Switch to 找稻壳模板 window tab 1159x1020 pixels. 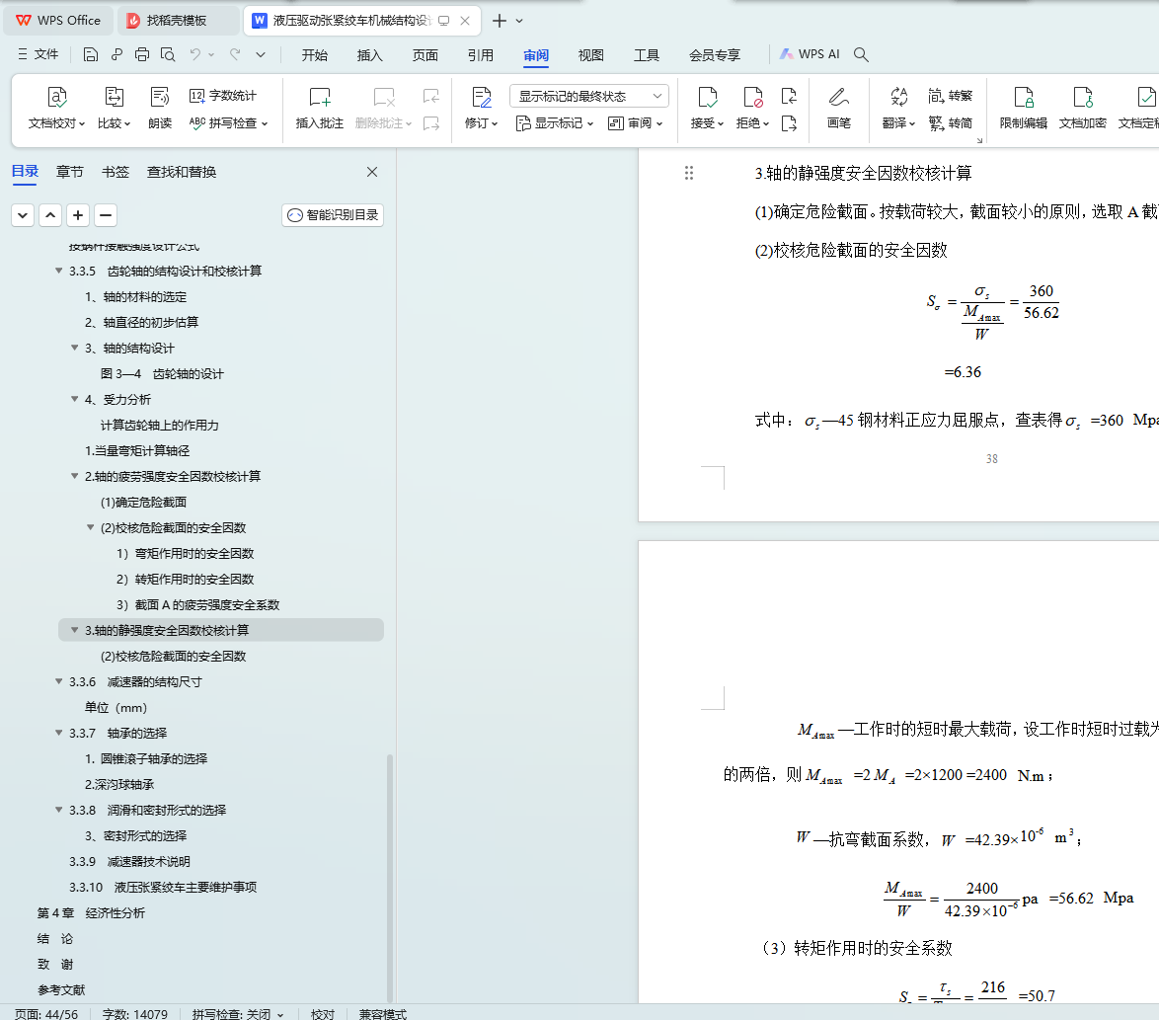[x=178, y=21]
